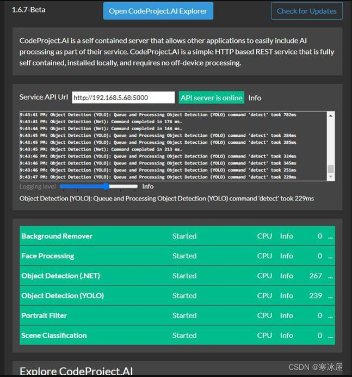The height and width of the screenshot is (377, 352).
Task: Open the ... menu for Object Detection (.NET)
Action: pyautogui.click(x=330, y=277)
